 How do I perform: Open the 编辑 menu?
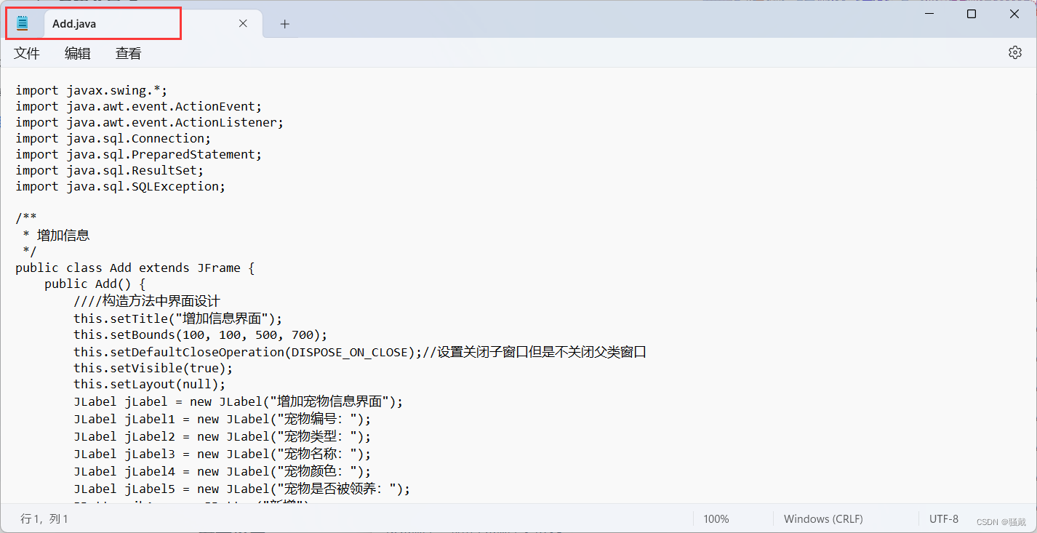[77, 52]
